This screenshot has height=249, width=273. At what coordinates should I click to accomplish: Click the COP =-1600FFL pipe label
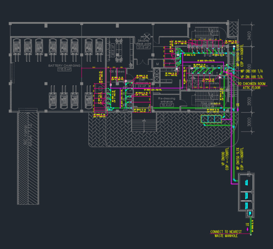[x=242, y=55]
